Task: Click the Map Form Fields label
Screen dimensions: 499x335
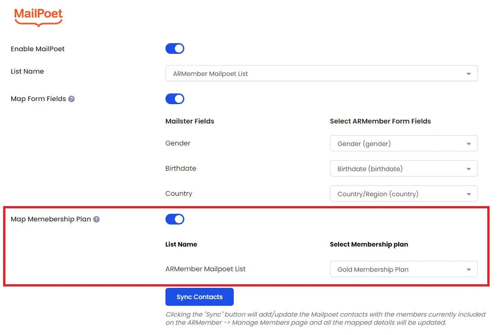Action: click(x=38, y=99)
